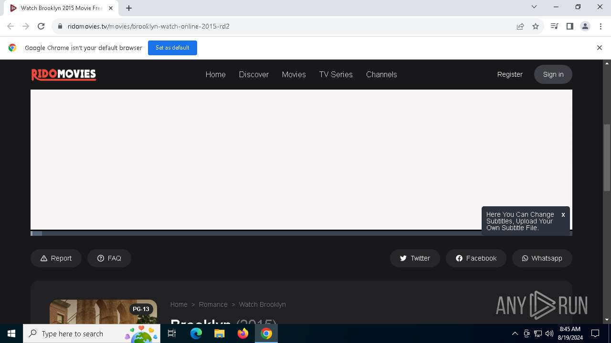Image resolution: width=611 pixels, height=343 pixels.
Task: Open the notification center icon
Action: point(595,333)
